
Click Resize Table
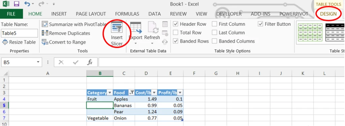(x=19, y=42)
